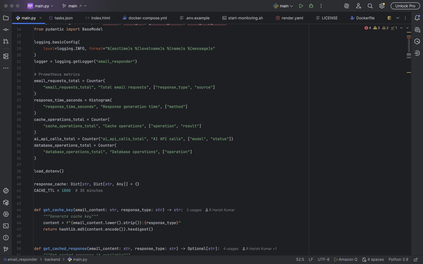Open the Structure tool window
Viewport: 423px width, 264px height.
tap(6, 56)
